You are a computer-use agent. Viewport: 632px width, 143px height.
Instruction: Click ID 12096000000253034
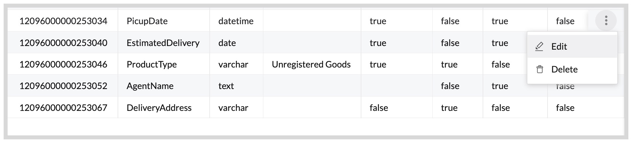(63, 21)
